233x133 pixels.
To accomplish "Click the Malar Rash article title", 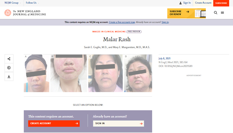I will point(117,39).
